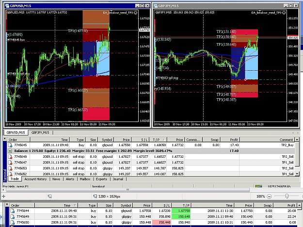Sort terminal orders by Type column
Image resolution: width=303 pixels, height=227 pixels.
click(x=78, y=139)
